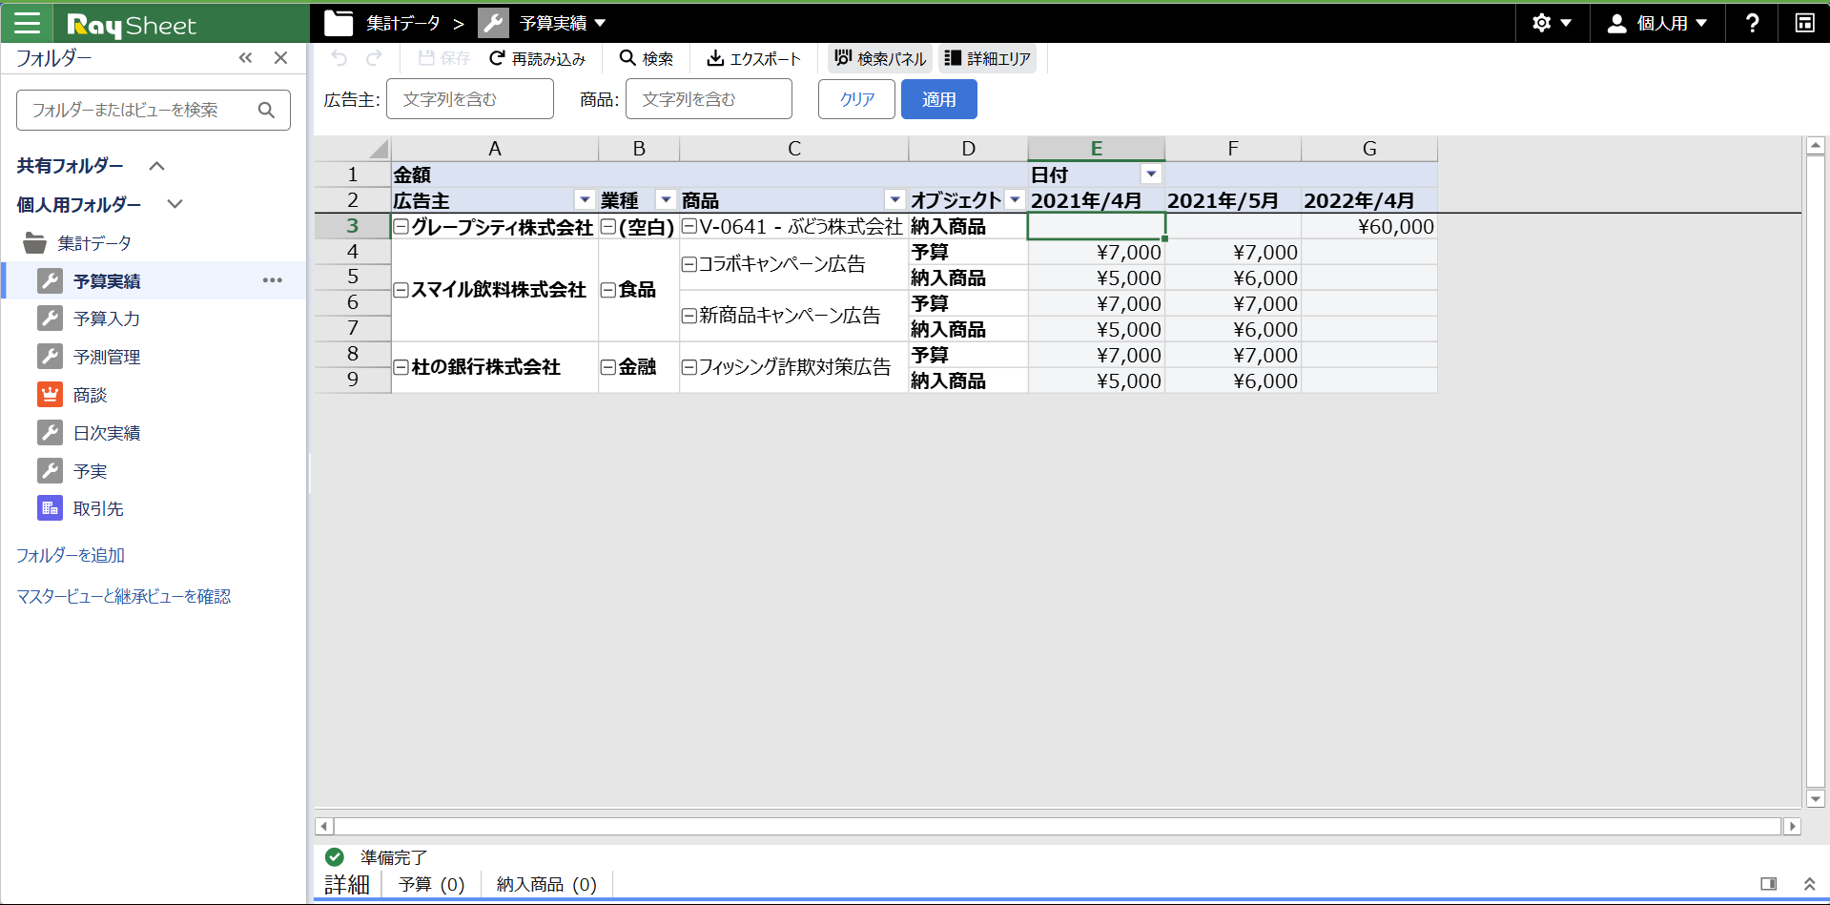
Task: Open more options for 予算実績
Action: 273,280
